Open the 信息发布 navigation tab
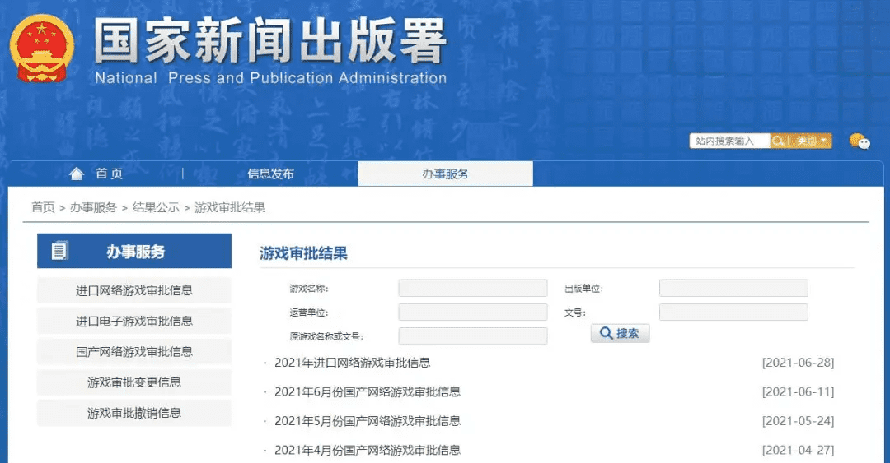Image resolution: width=890 pixels, height=463 pixels. pyautogui.click(x=270, y=174)
